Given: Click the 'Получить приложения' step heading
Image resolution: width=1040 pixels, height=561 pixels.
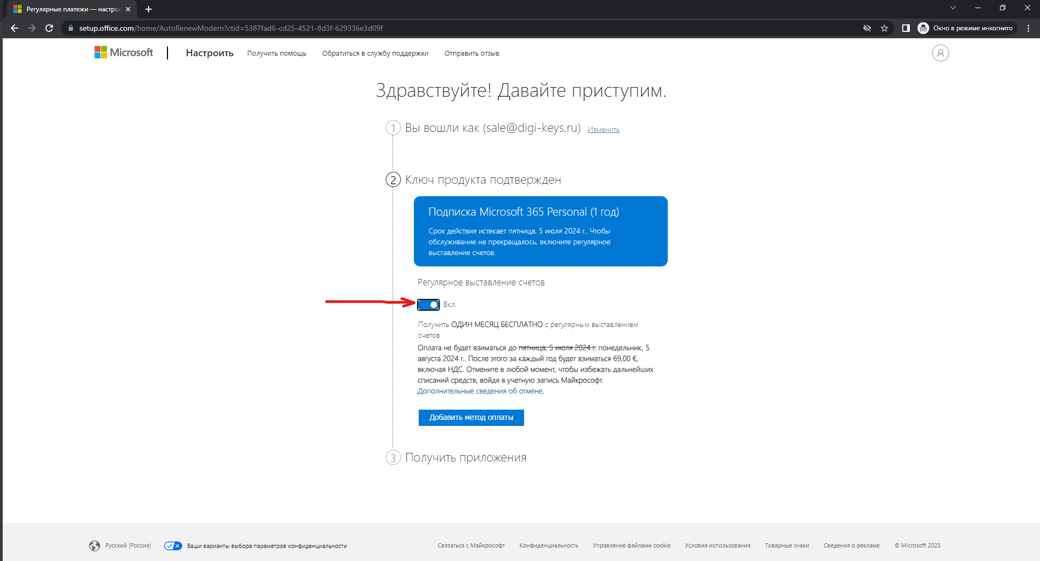Looking at the screenshot, I should click(466, 458).
